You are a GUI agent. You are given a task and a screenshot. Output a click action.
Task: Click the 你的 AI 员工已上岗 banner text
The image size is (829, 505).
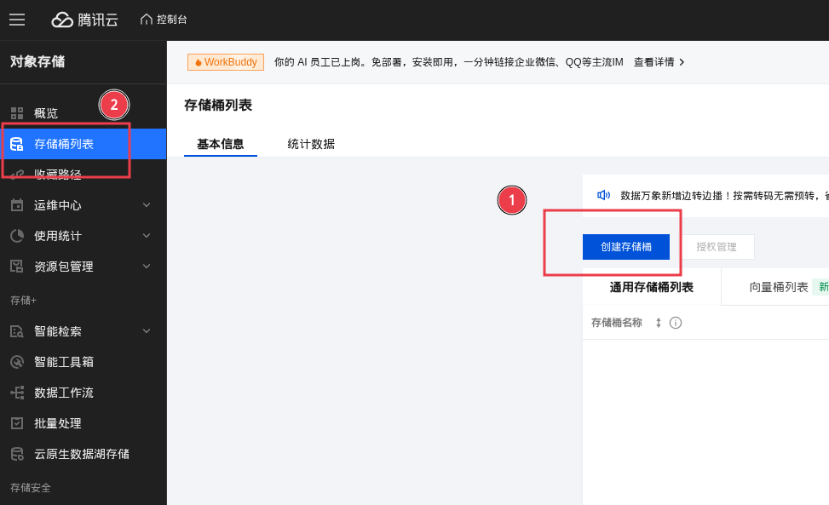click(x=448, y=62)
